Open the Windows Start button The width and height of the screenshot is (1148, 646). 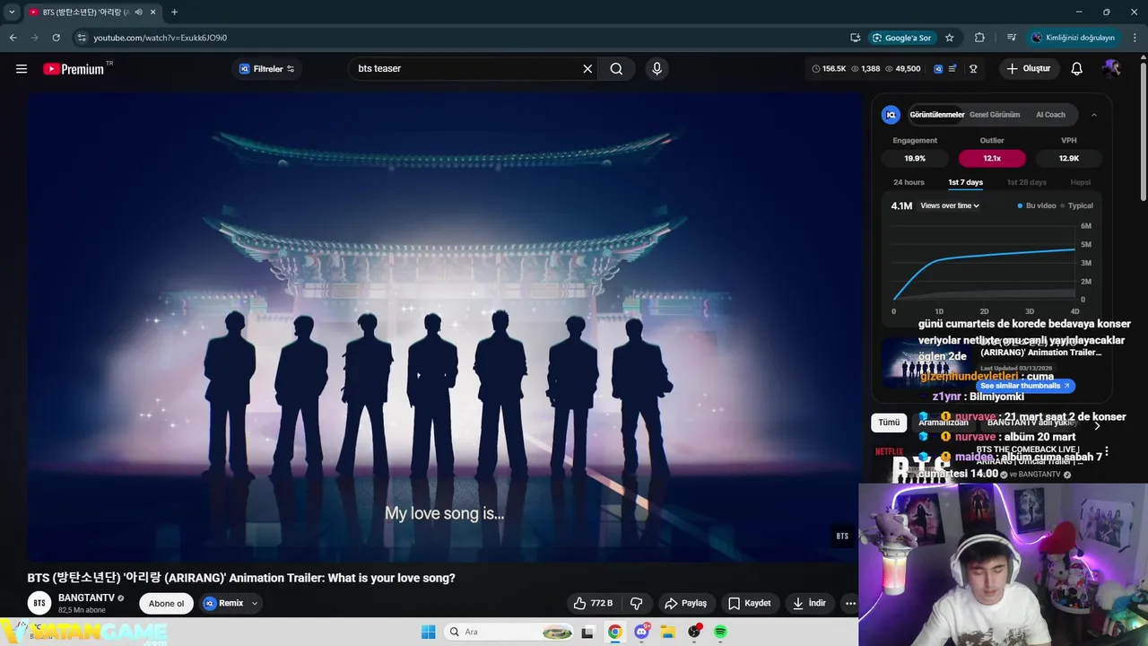428,632
